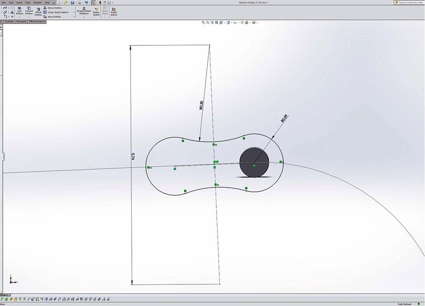Click the Move Entities button

point(54,17)
